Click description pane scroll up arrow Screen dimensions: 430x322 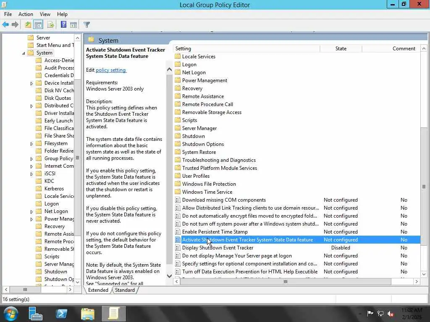coord(170,70)
